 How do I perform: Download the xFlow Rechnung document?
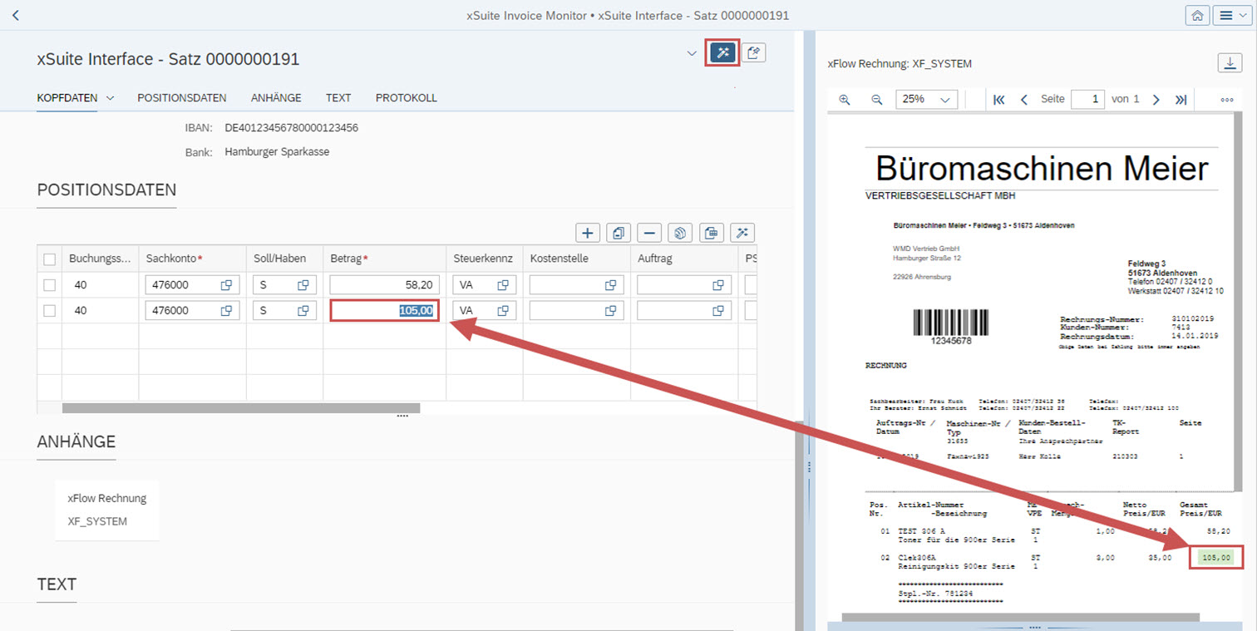pos(1228,63)
